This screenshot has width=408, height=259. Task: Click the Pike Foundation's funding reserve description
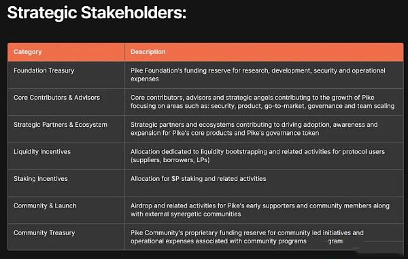pos(258,75)
